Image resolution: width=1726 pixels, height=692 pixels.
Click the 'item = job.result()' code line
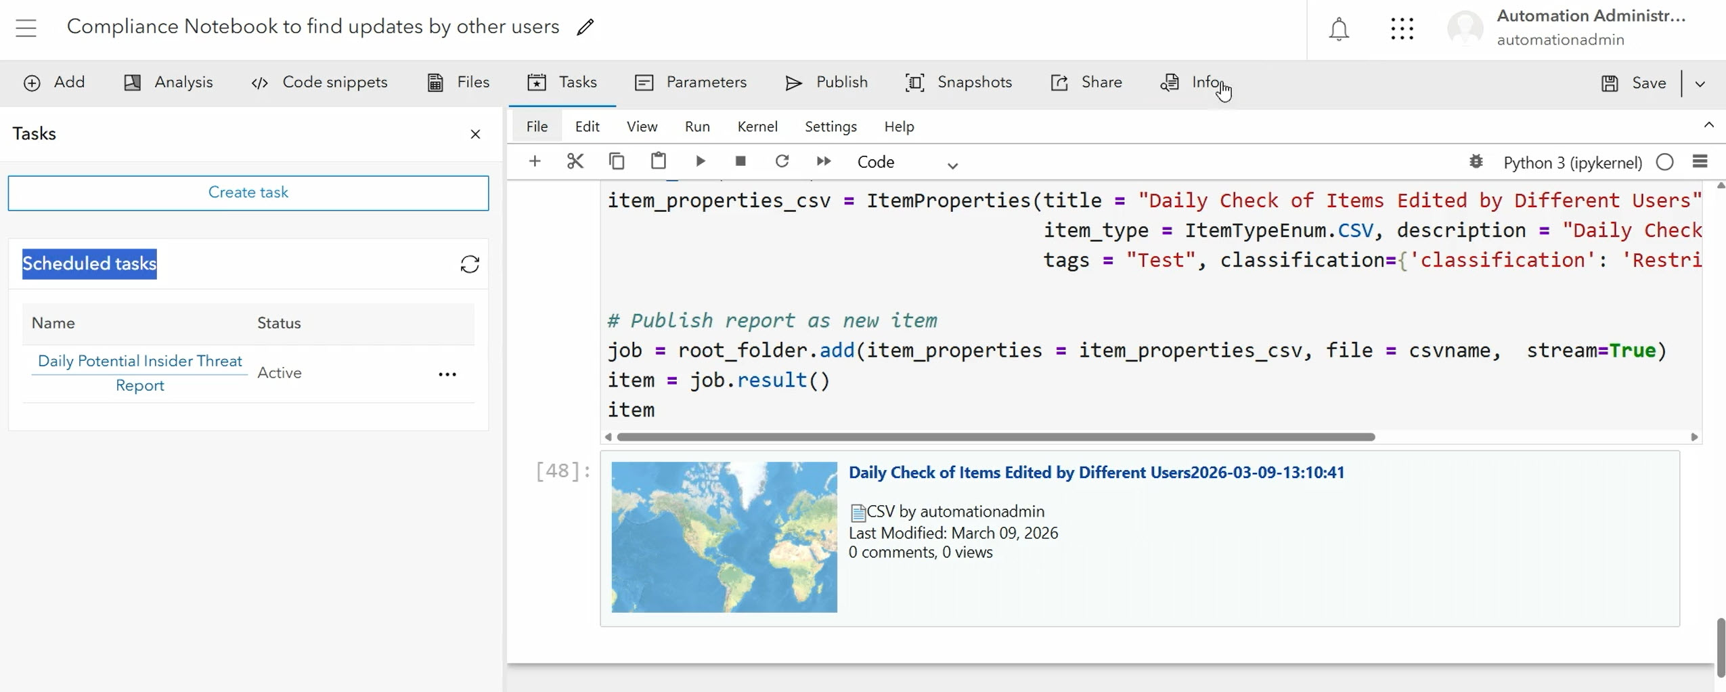(718, 381)
